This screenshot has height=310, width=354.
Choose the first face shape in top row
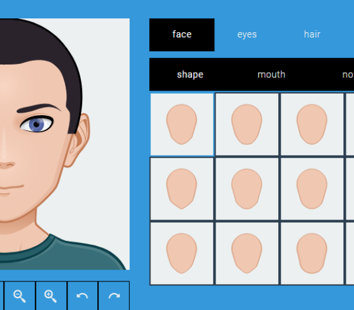pyautogui.click(x=182, y=124)
